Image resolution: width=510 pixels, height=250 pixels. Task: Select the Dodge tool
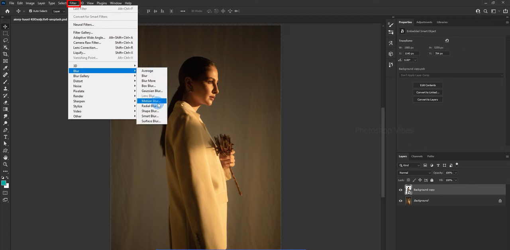[5, 123]
